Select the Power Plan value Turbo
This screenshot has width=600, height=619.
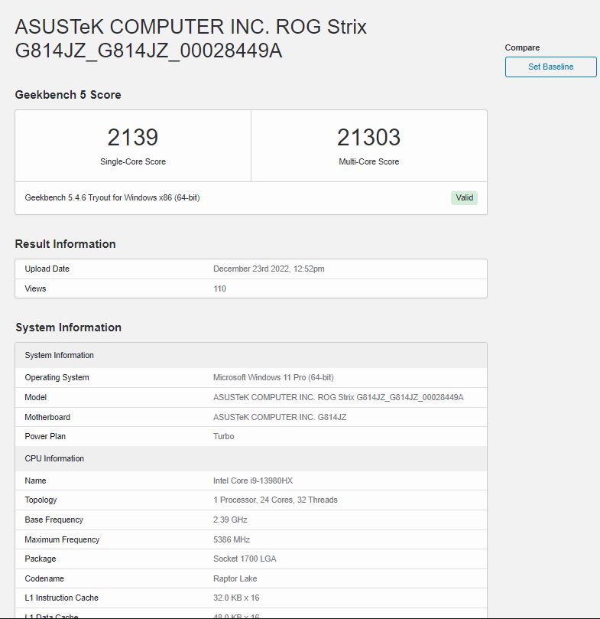coord(224,436)
